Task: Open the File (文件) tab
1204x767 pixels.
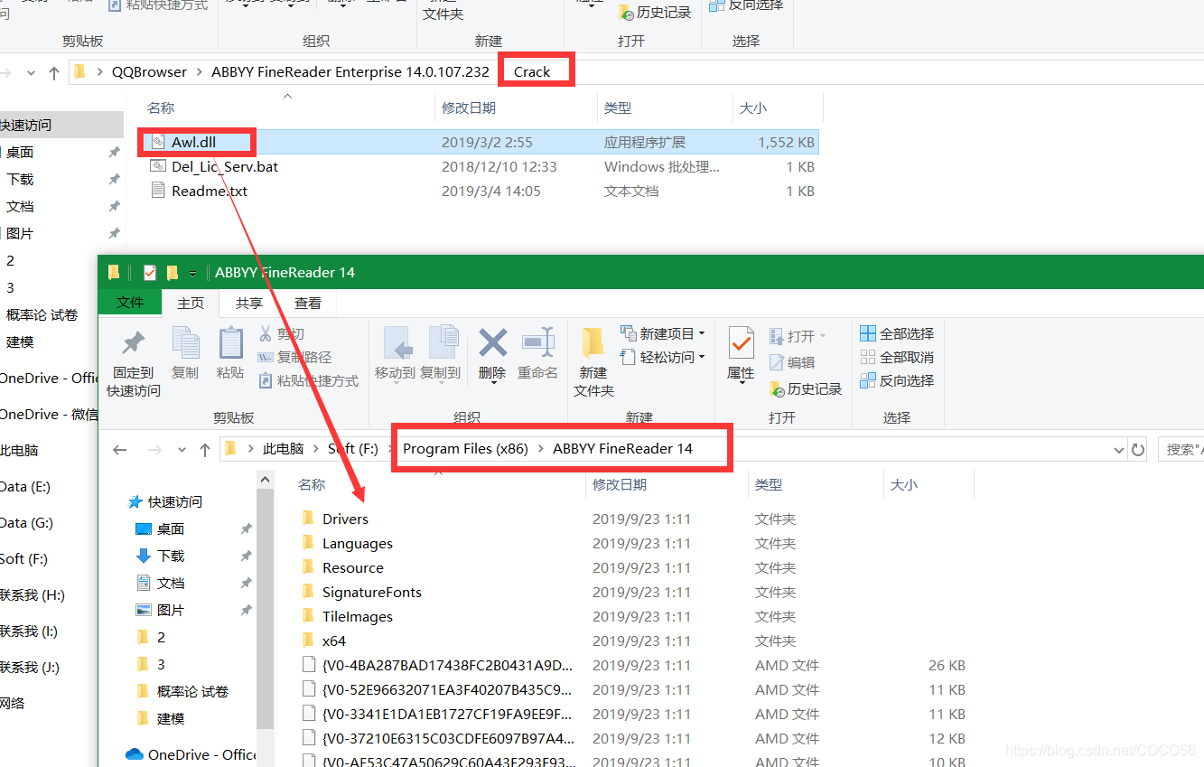Action: [130, 303]
